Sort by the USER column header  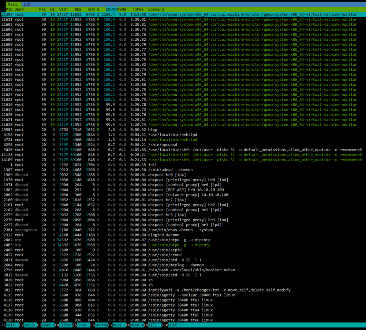pyautogui.click(x=19, y=10)
